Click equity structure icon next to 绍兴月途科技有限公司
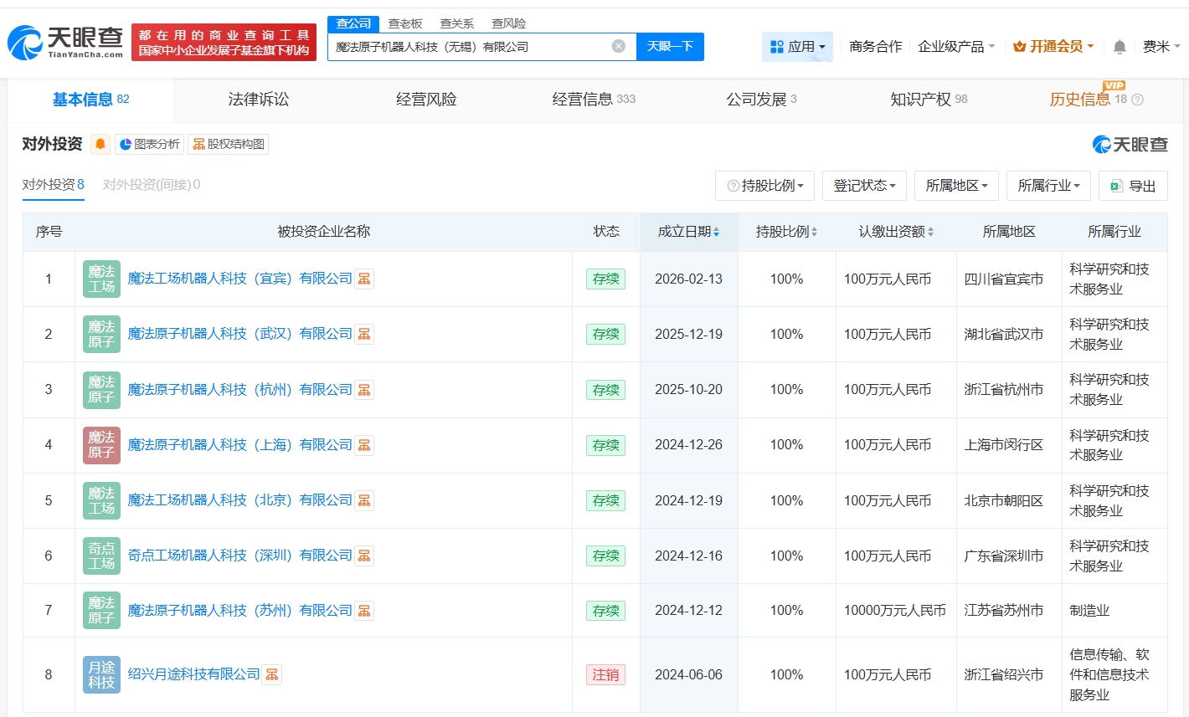1189x717 pixels. 272,674
